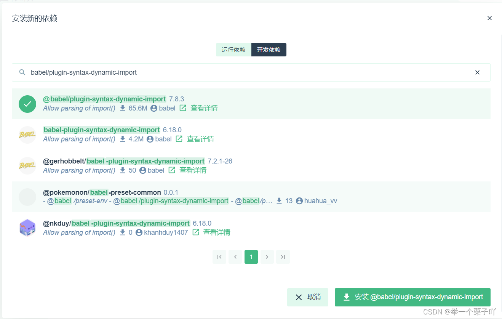Screen dimensions: 502x319
Task: Click download icon next to 50
Action: click(123, 170)
